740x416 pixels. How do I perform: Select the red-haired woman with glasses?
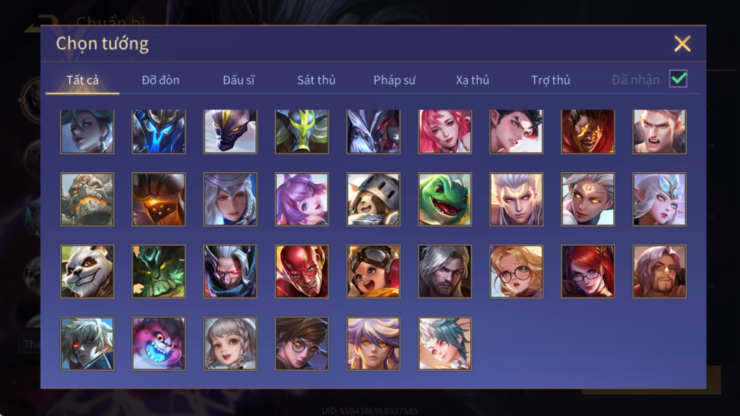click(x=587, y=272)
